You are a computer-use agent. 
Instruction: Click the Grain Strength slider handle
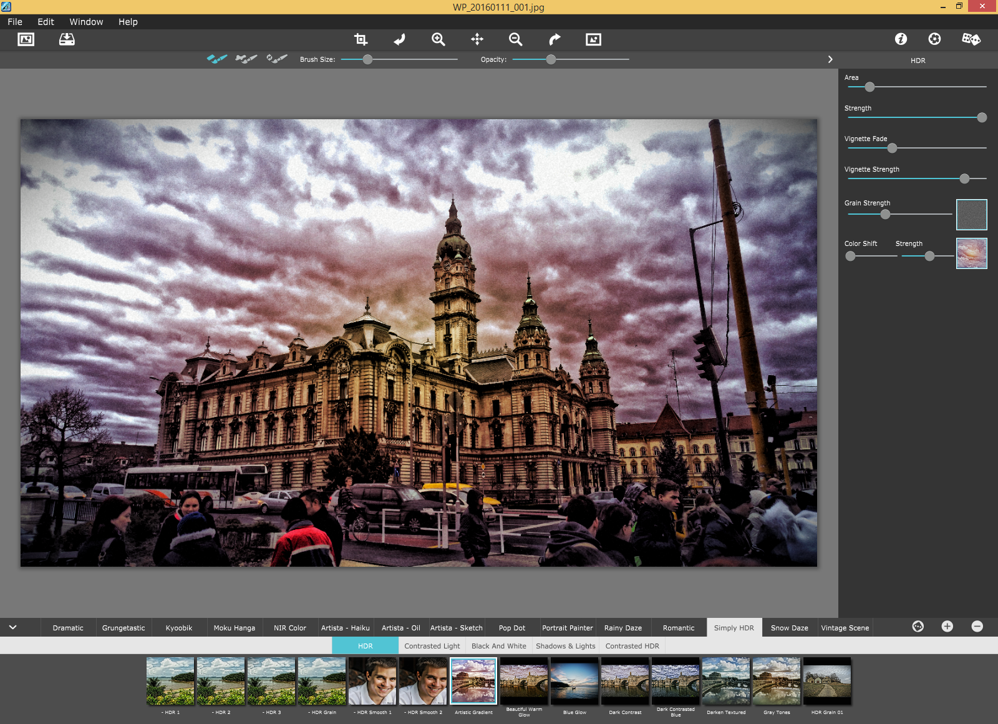click(x=885, y=214)
